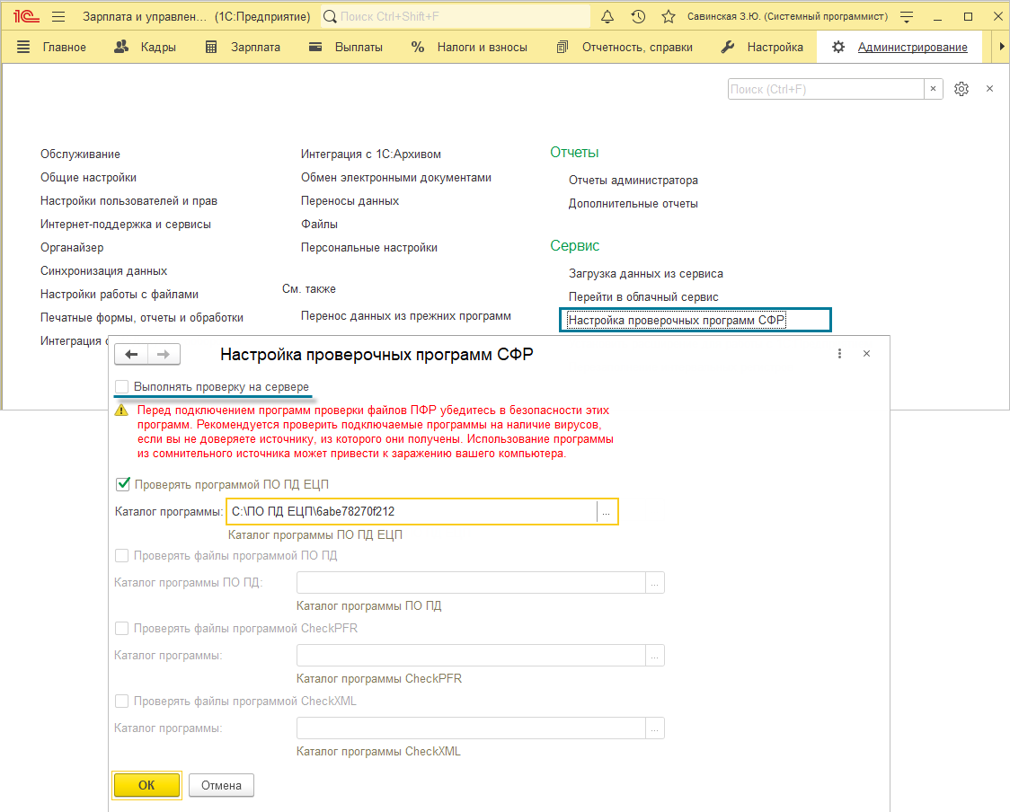Expand the section bar right scroll arrow

(x=1001, y=47)
